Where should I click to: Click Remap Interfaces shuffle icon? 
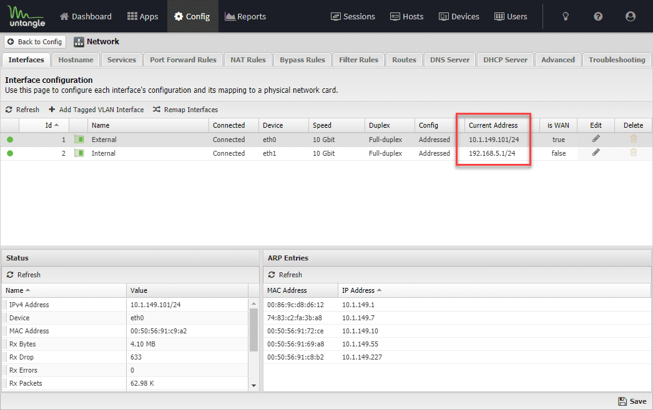(157, 110)
